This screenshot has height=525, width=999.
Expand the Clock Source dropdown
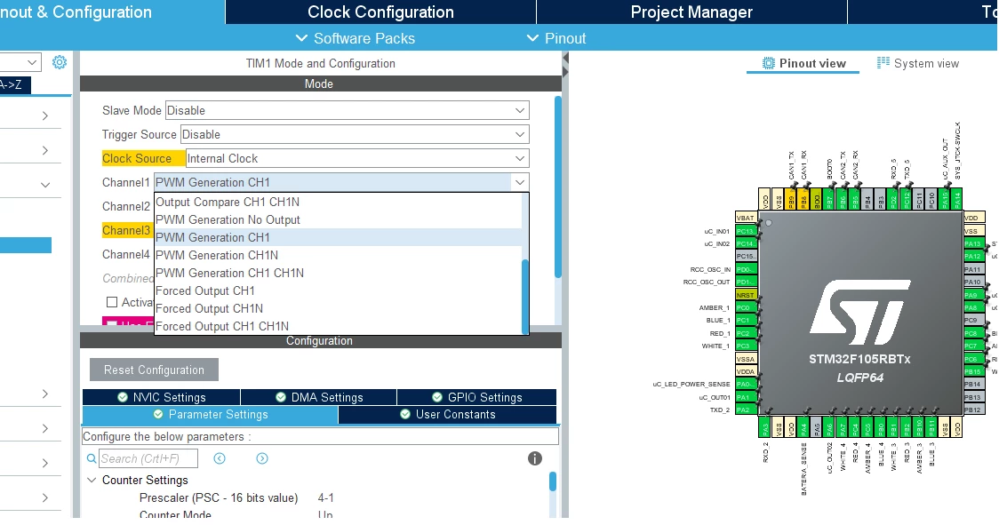(357, 158)
